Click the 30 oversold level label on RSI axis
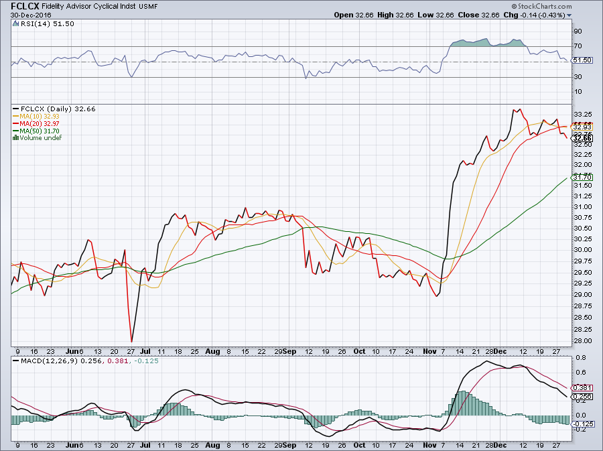 point(578,77)
